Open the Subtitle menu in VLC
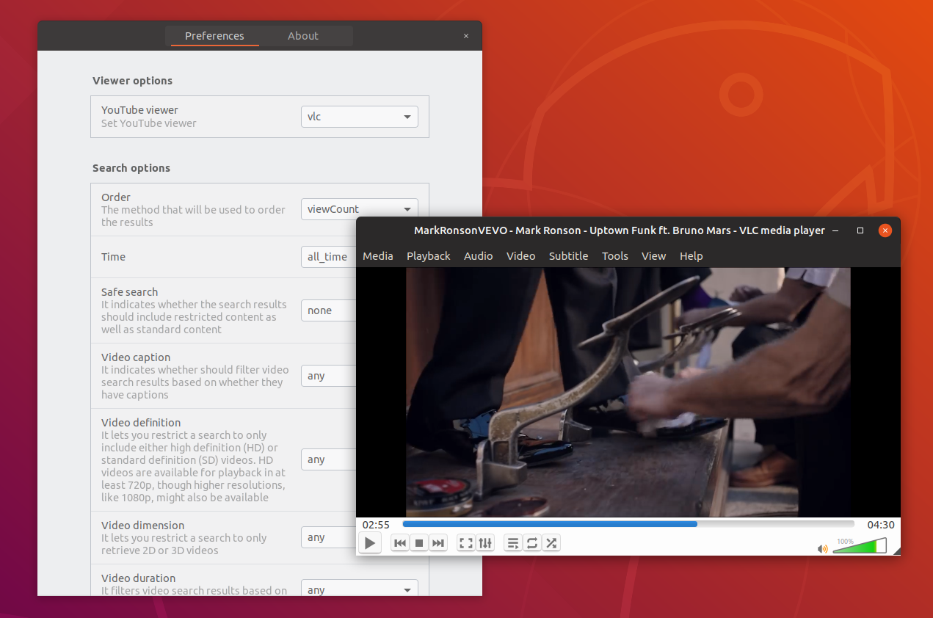This screenshot has height=618, width=933. click(568, 256)
